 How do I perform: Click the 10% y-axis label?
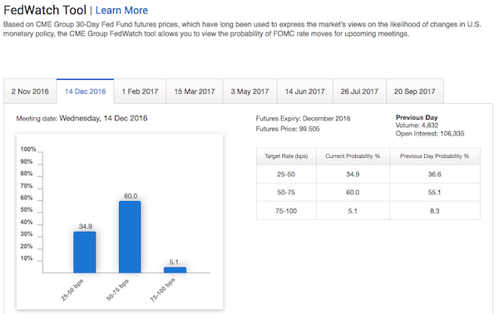pyautogui.click(x=27, y=258)
